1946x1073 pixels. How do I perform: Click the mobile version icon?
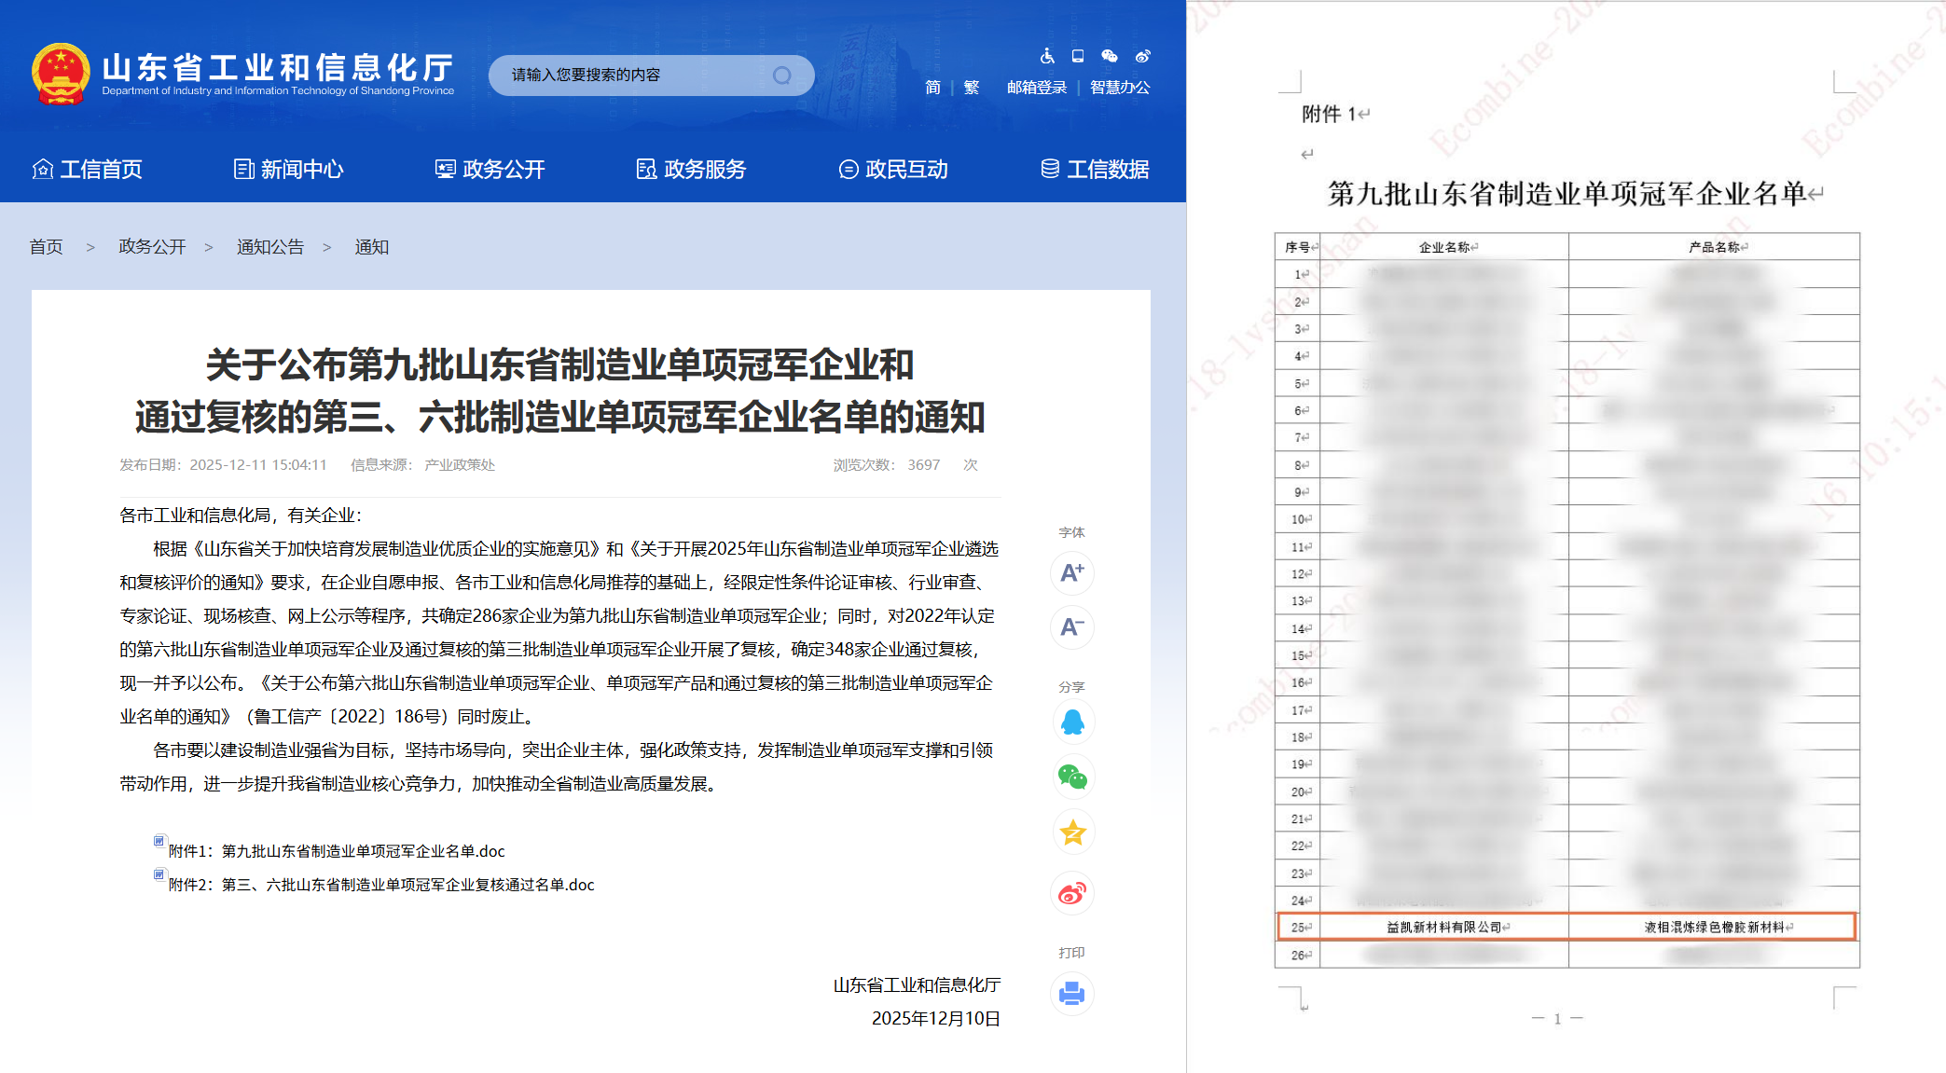[1078, 56]
